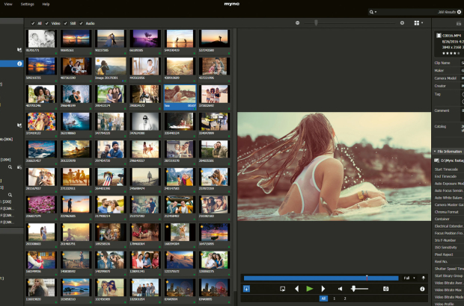This screenshot has width=464, height=306.
Task: Select audio channel 1 tab
Action: pyautogui.click(x=335, y=299)
